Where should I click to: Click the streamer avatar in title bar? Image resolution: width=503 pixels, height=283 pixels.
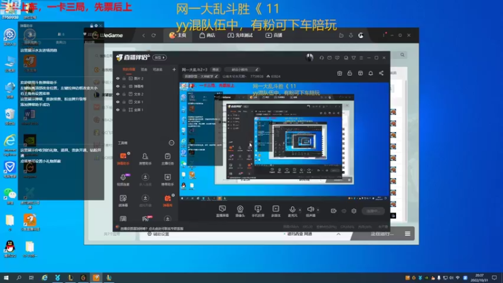point(309,57)
